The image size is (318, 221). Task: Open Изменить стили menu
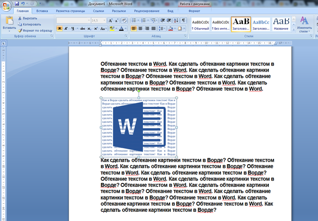pyautogui.click(x=304, y=24)
